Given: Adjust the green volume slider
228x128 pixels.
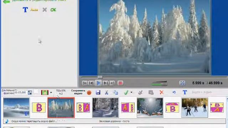Looking at the screenshot, I should [159, 84].
